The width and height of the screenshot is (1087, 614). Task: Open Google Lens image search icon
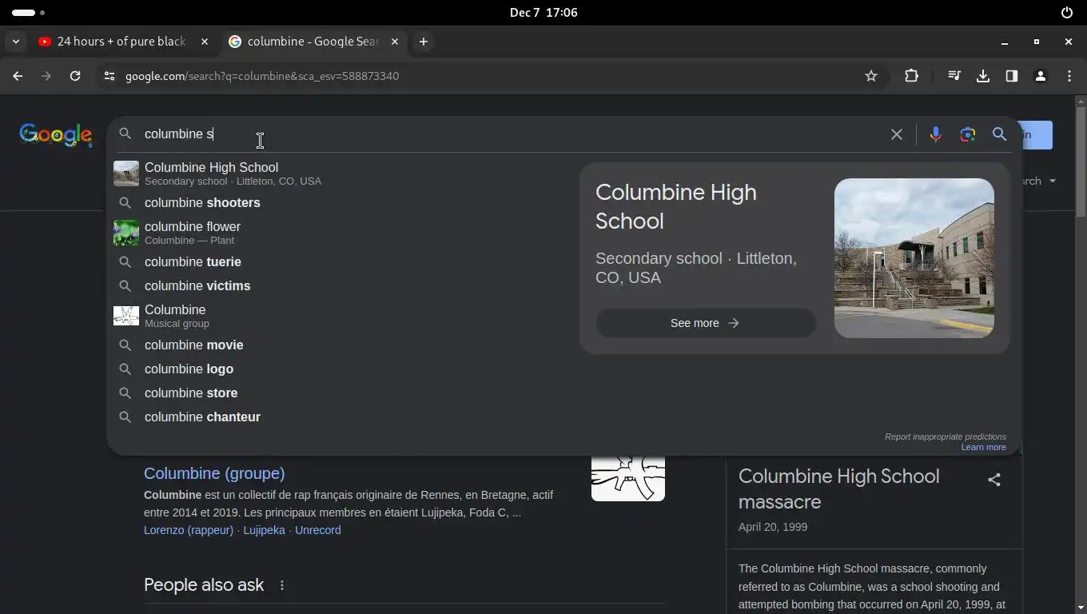[968, 134]
